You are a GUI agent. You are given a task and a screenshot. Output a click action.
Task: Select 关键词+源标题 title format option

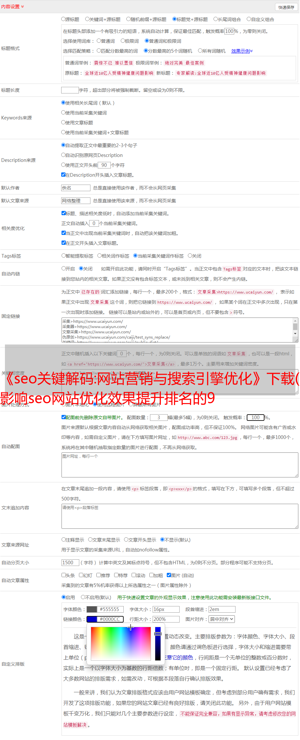(87, 19)
